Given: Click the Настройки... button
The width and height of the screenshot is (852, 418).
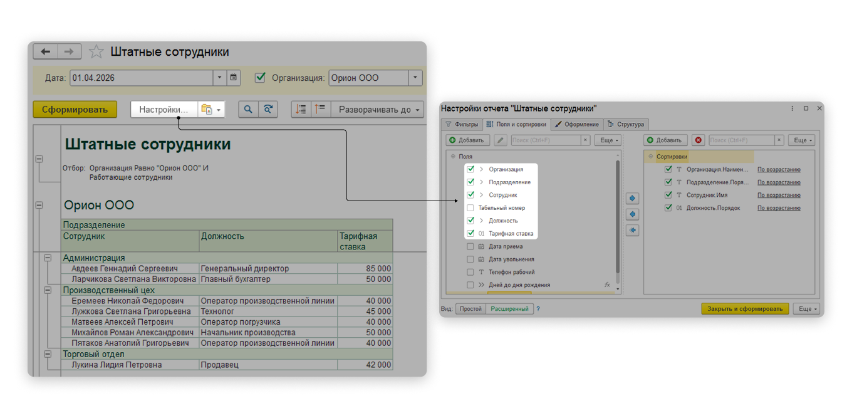Looking at the screenshot, I should (x=164, y=109).
